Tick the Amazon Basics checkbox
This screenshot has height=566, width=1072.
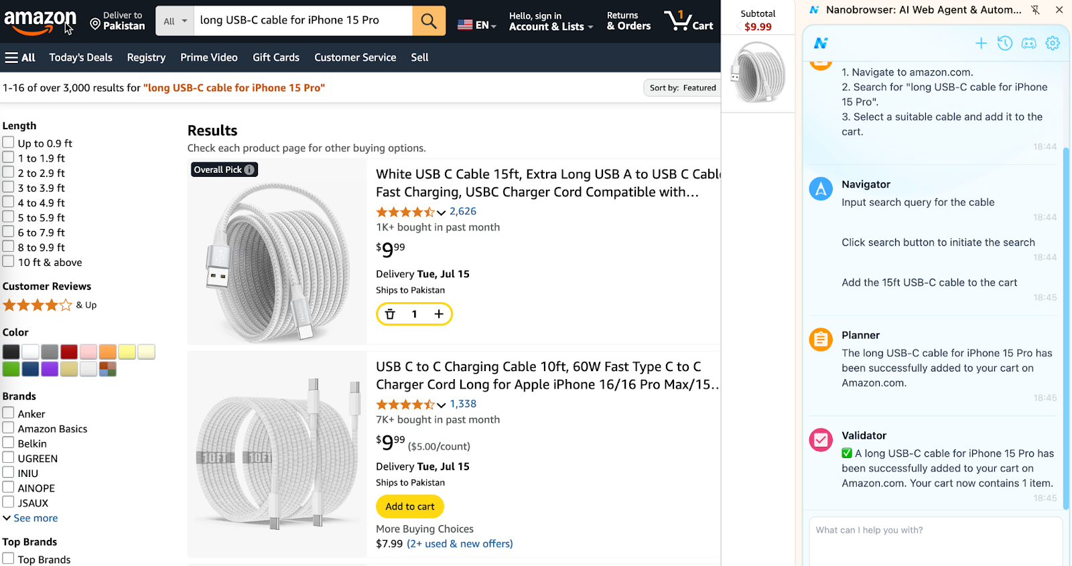(x=8, y=428)
